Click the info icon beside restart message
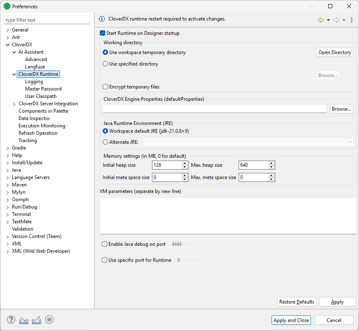 102,19
